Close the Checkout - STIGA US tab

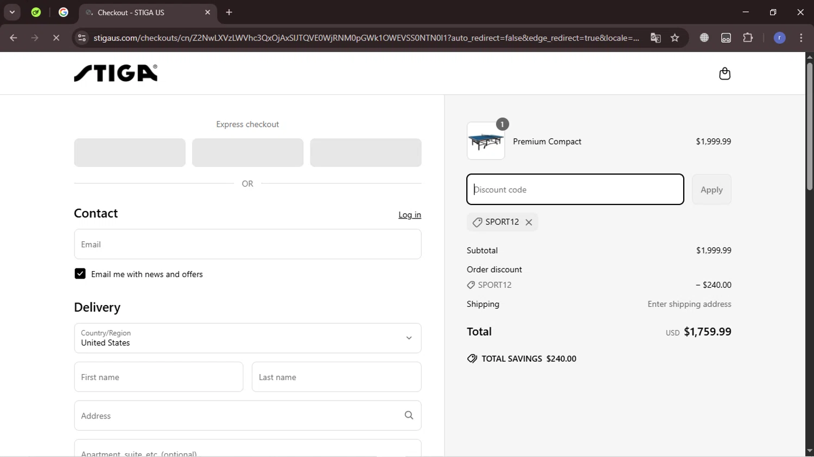click(207, 12)
